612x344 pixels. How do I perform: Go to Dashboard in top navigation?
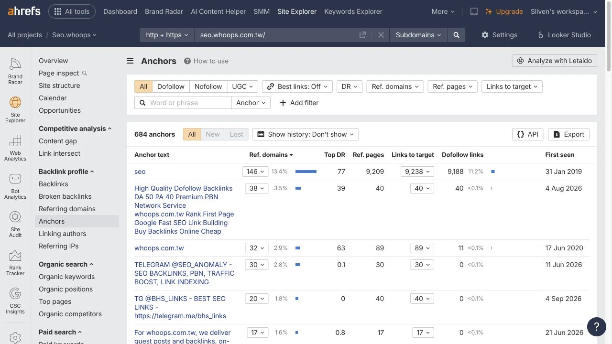coord(120,11)
